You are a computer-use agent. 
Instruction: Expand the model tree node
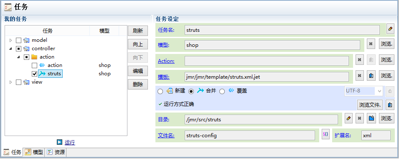[11, 40]
